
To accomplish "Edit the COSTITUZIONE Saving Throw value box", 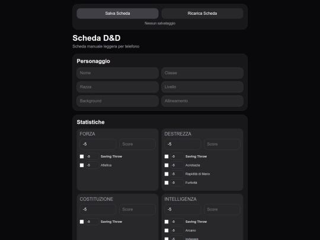I will [92, 222].
